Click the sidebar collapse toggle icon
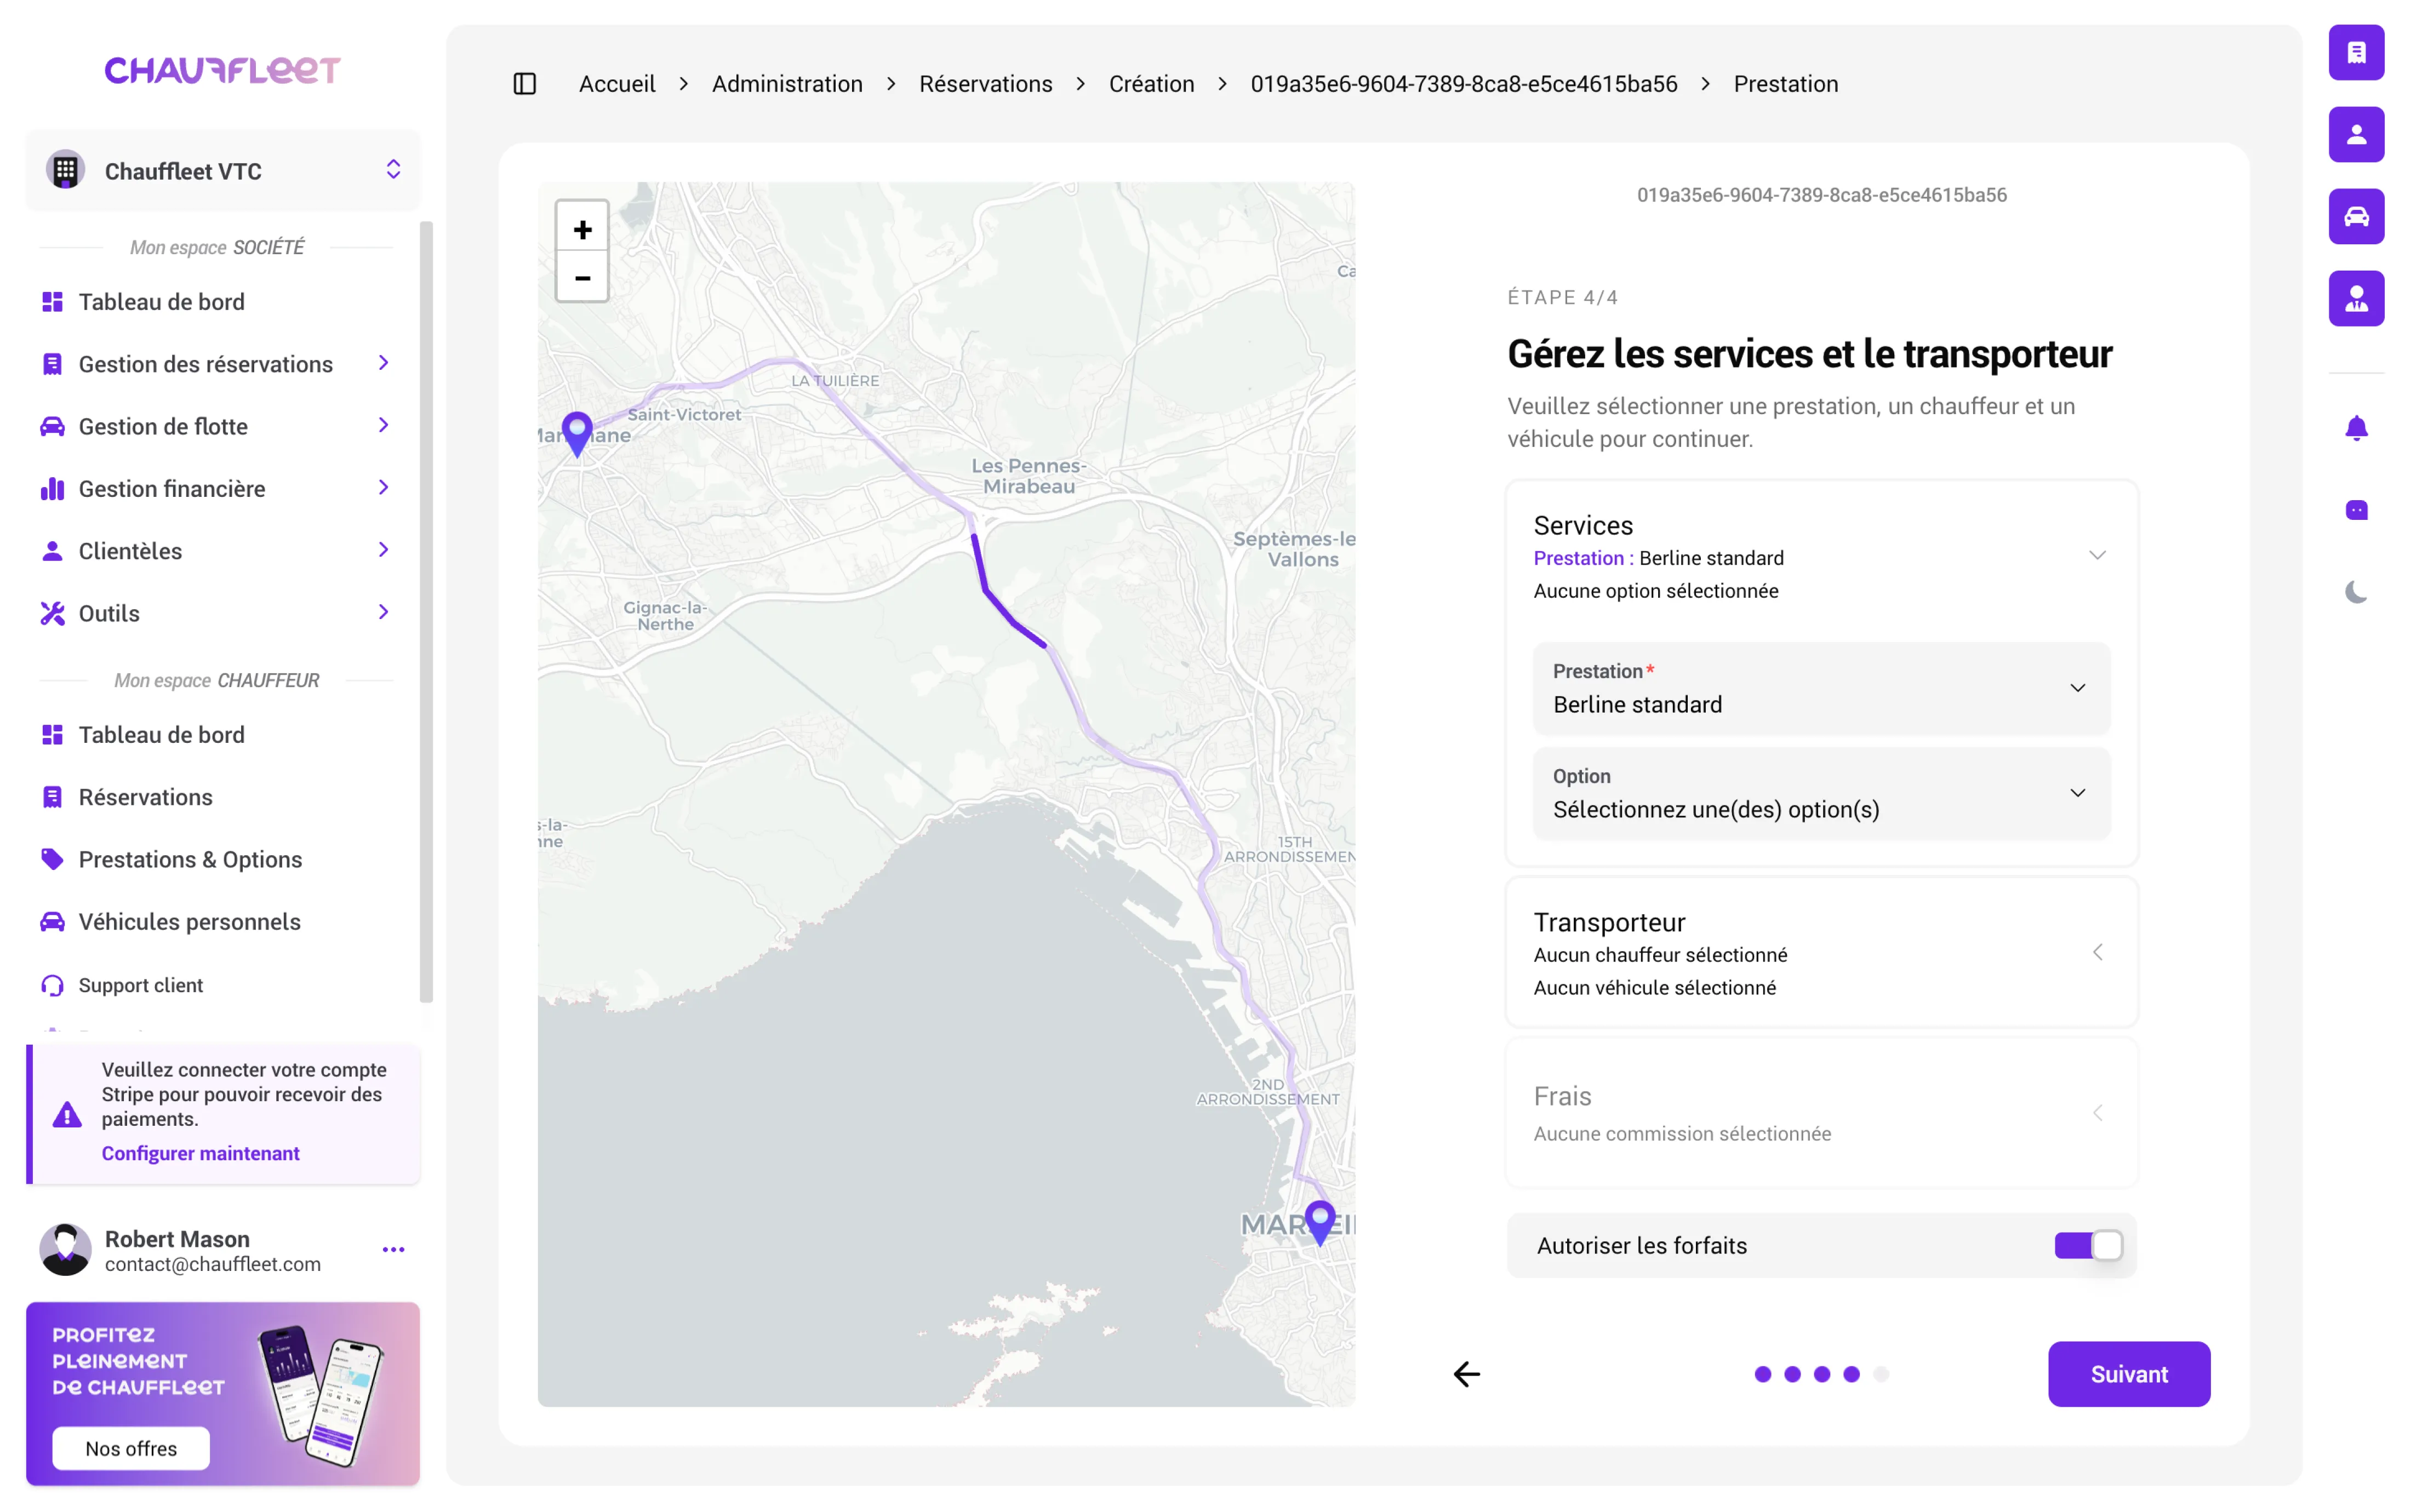Image resolution: width=2411 pixels, height=1512 pixels. coord(524,84)
